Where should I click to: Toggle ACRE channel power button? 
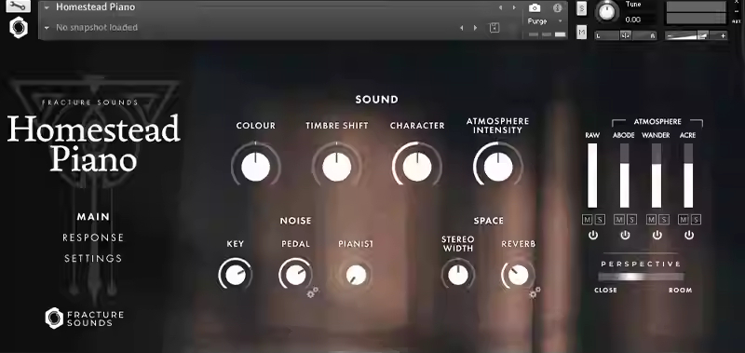click(x=689, y=235)
